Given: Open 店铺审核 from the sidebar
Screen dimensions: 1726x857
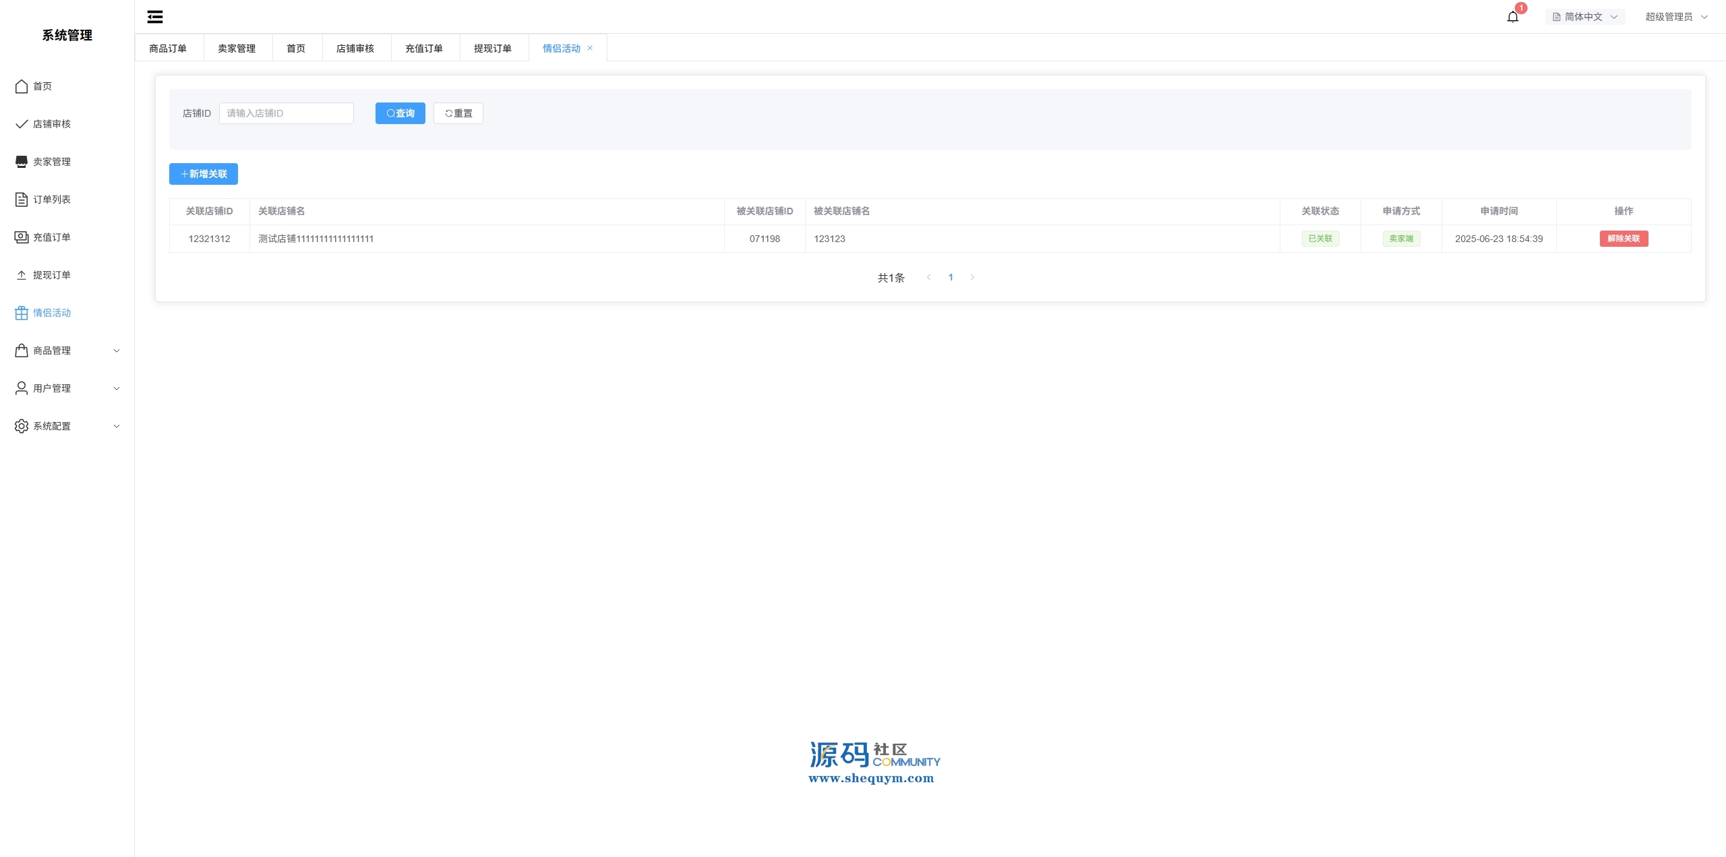Looking at the screenshot, I should 51,124.
